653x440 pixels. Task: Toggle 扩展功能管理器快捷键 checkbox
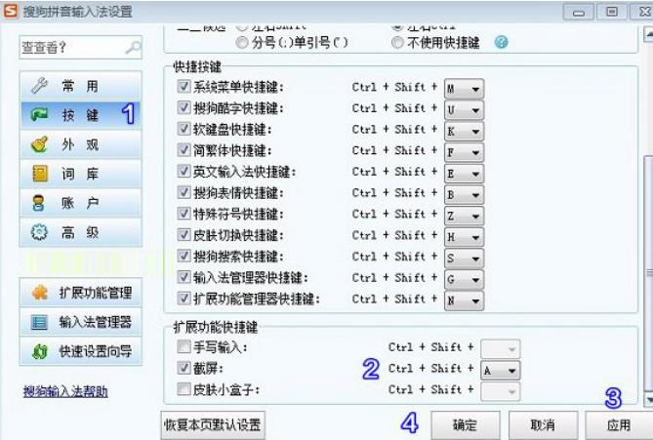pyautogui.click(x=184, y=299)
